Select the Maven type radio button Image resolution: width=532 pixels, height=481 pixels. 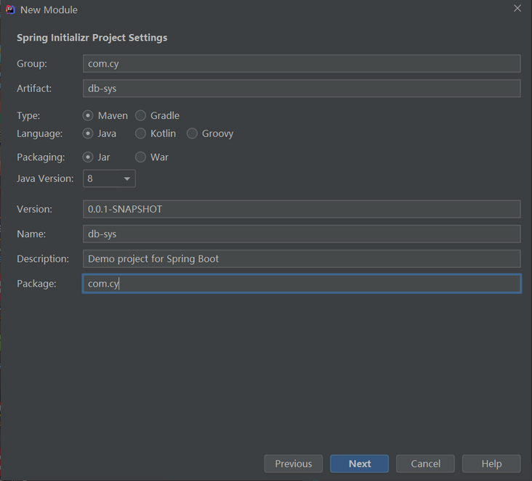(88, 115)
